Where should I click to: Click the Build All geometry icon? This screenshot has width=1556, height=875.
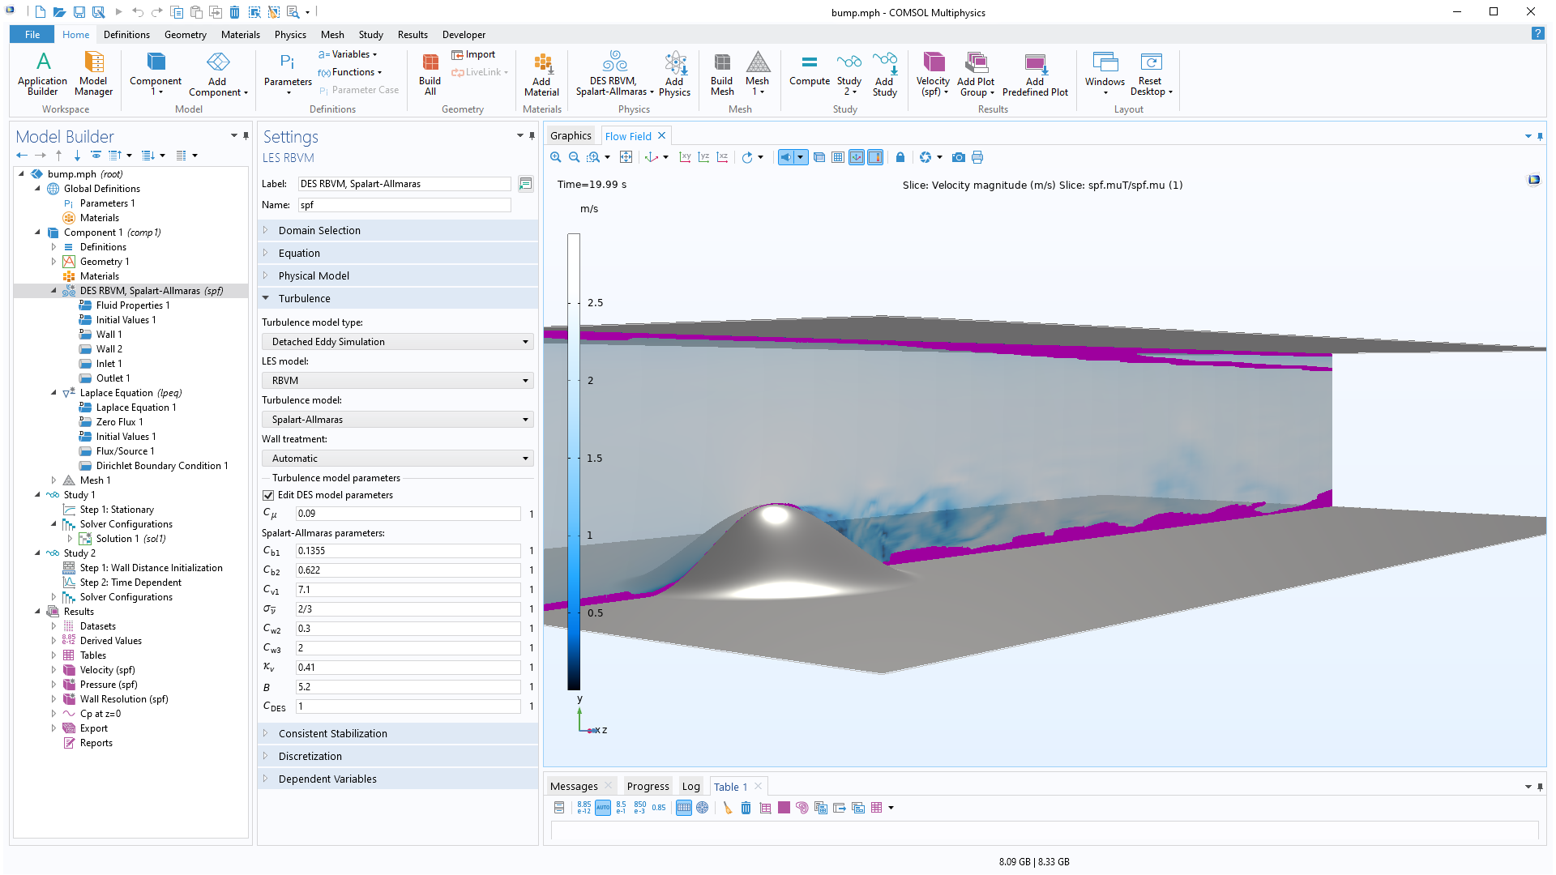(x=430, y=74)
